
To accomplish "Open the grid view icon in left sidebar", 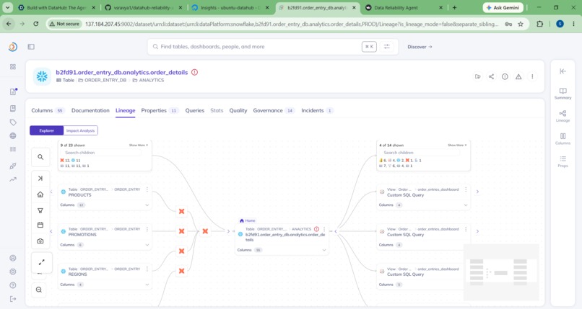I will point(13,66).
